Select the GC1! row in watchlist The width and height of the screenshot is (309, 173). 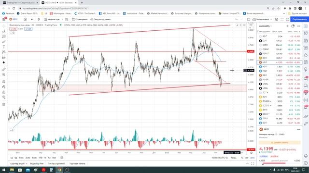click(280, 58)
